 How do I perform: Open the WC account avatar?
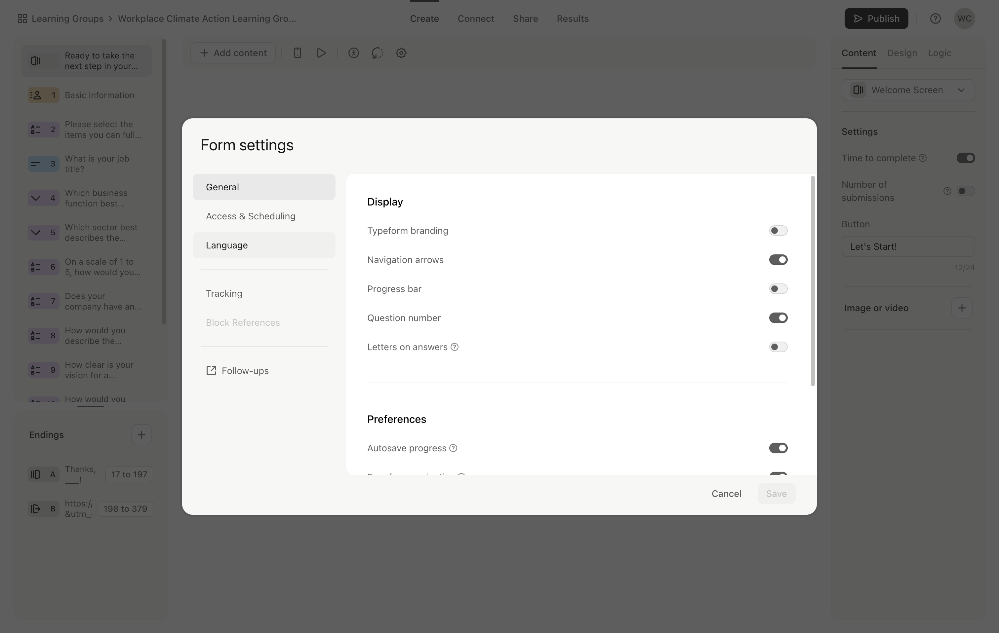coord(965,19)
